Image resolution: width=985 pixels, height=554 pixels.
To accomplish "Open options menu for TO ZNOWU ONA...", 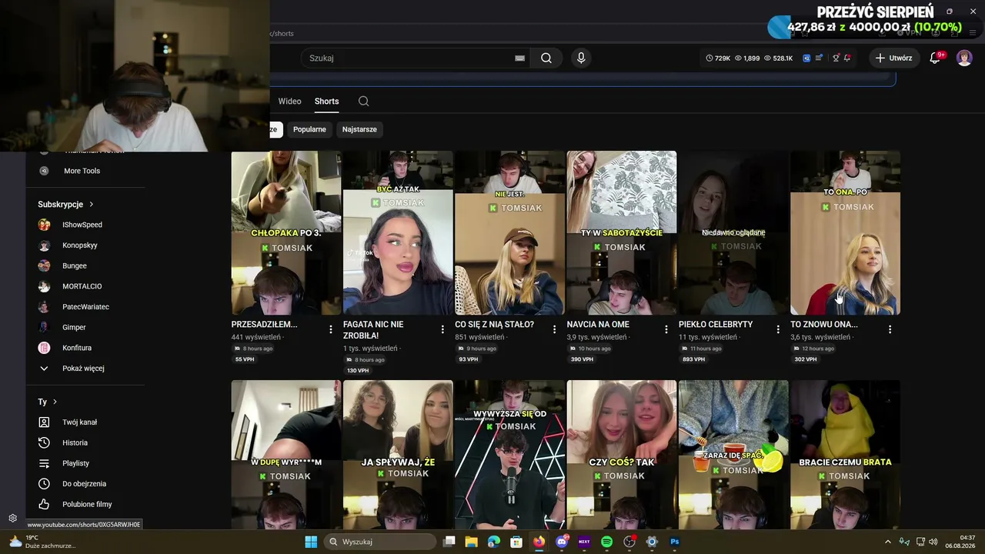I will click(890, 329).
